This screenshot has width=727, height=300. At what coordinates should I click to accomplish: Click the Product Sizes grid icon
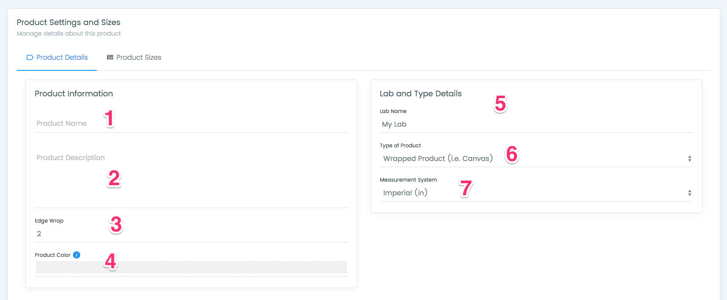[110, 58]
